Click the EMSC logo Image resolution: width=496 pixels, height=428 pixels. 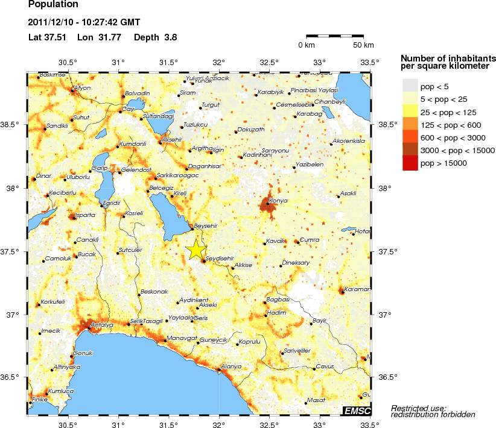(x=357, y=411)
